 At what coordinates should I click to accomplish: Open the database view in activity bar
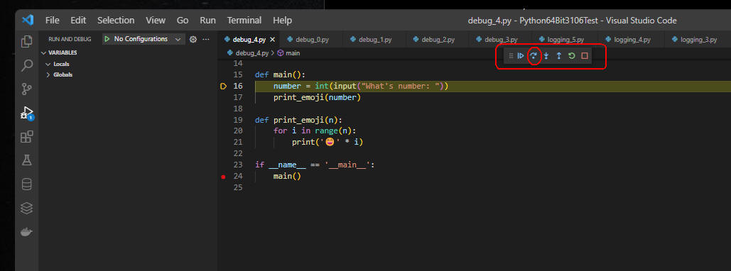(x=27, y=184)
